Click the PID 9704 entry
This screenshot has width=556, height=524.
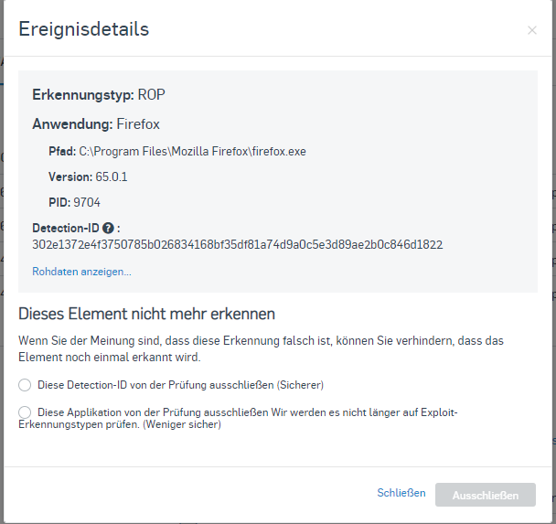click(x=74, y=202)
